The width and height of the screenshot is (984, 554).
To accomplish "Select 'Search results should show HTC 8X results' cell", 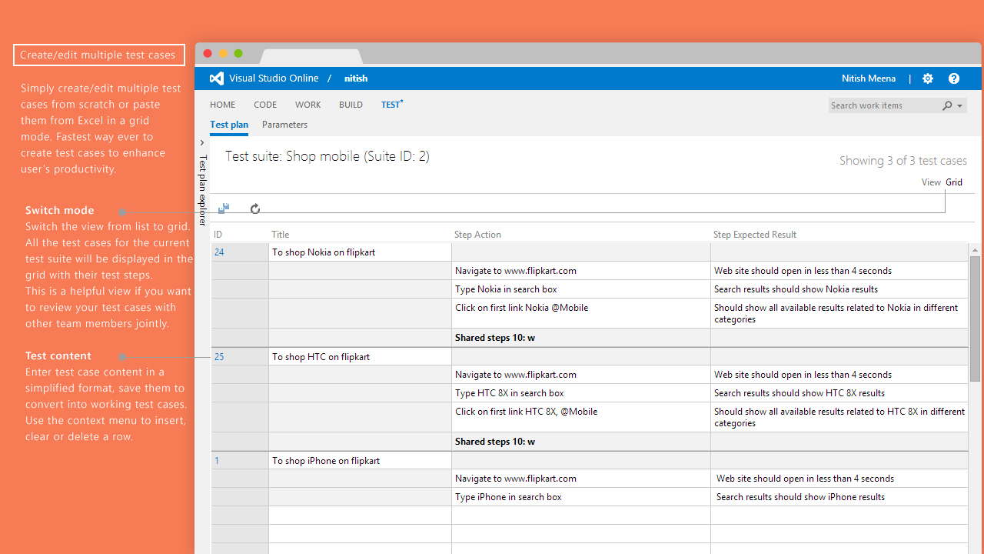I will (839, 393).
